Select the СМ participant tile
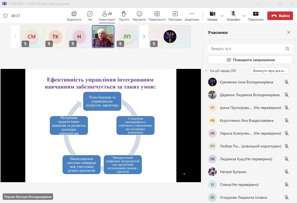Viewport: 297px width, 203px height. pyautogui.click(x=32, y=37)
